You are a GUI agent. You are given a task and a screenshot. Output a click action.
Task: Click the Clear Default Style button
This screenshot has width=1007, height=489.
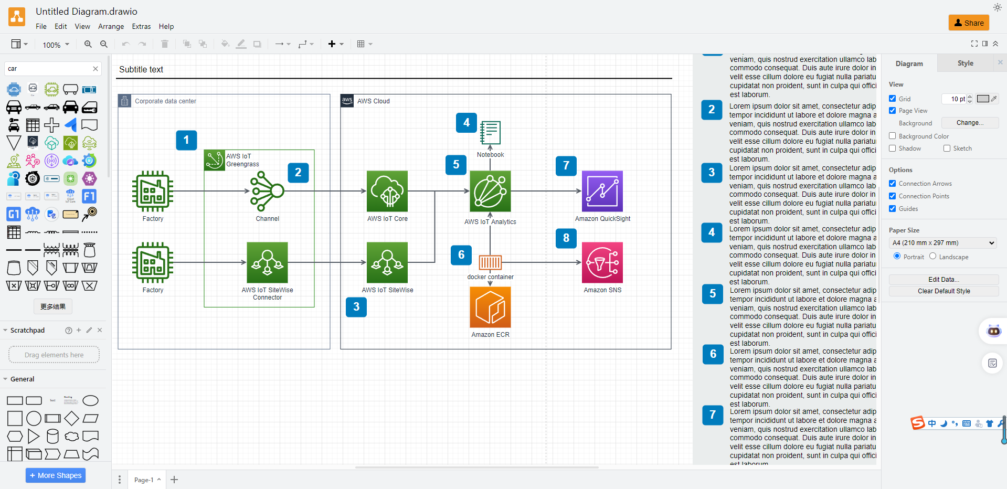944,291
